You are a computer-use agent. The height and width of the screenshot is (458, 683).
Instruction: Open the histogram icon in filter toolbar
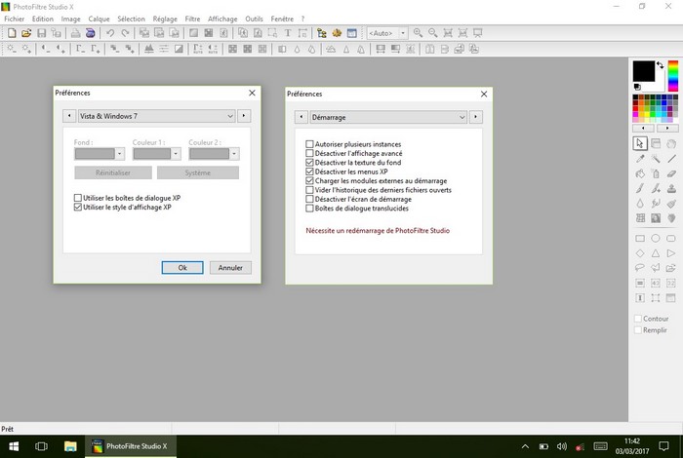149,49
